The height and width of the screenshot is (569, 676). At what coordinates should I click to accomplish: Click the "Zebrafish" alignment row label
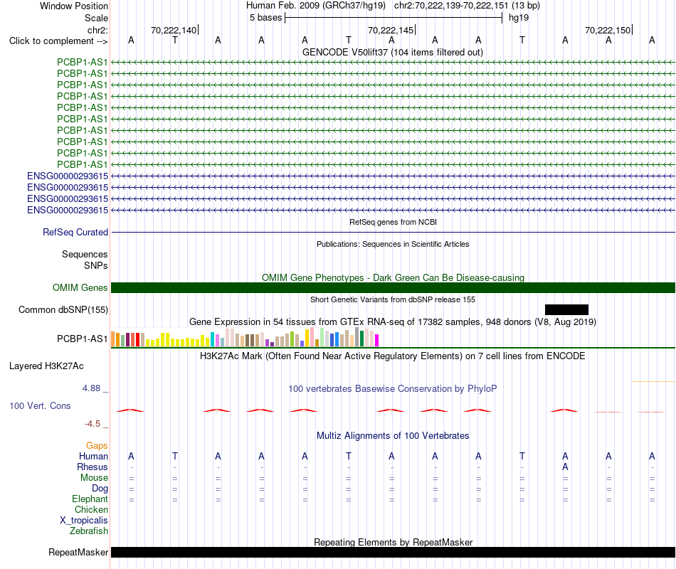(x=89, y=531)
